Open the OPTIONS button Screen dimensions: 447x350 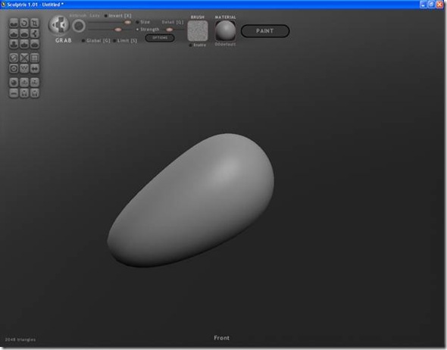[x=160, y=38]
